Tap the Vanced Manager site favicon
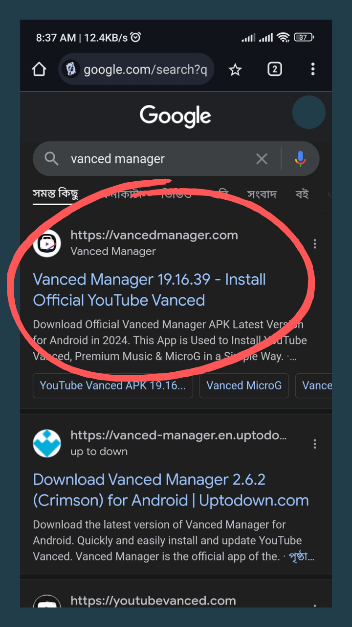The height and width of the screenshot is (627, 352). [x=47, y=243]
